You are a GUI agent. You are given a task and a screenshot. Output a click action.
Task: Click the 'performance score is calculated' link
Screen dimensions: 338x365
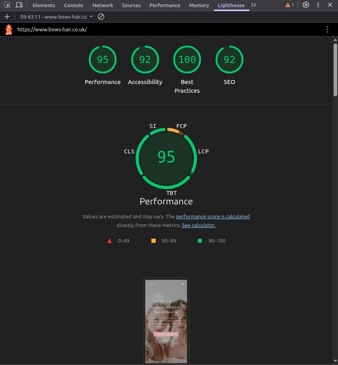(x=212, y=216)
